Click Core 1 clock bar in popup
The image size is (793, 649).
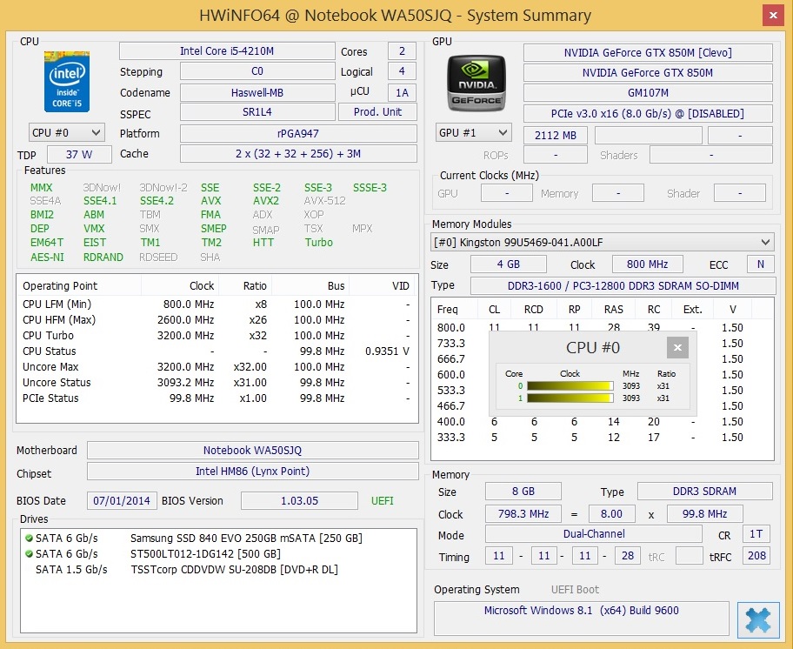pyautogui.click(x=570, y=398)
